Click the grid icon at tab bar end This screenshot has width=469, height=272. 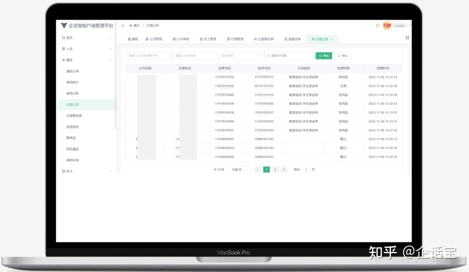pyautogui.click(x=407, y=38)
